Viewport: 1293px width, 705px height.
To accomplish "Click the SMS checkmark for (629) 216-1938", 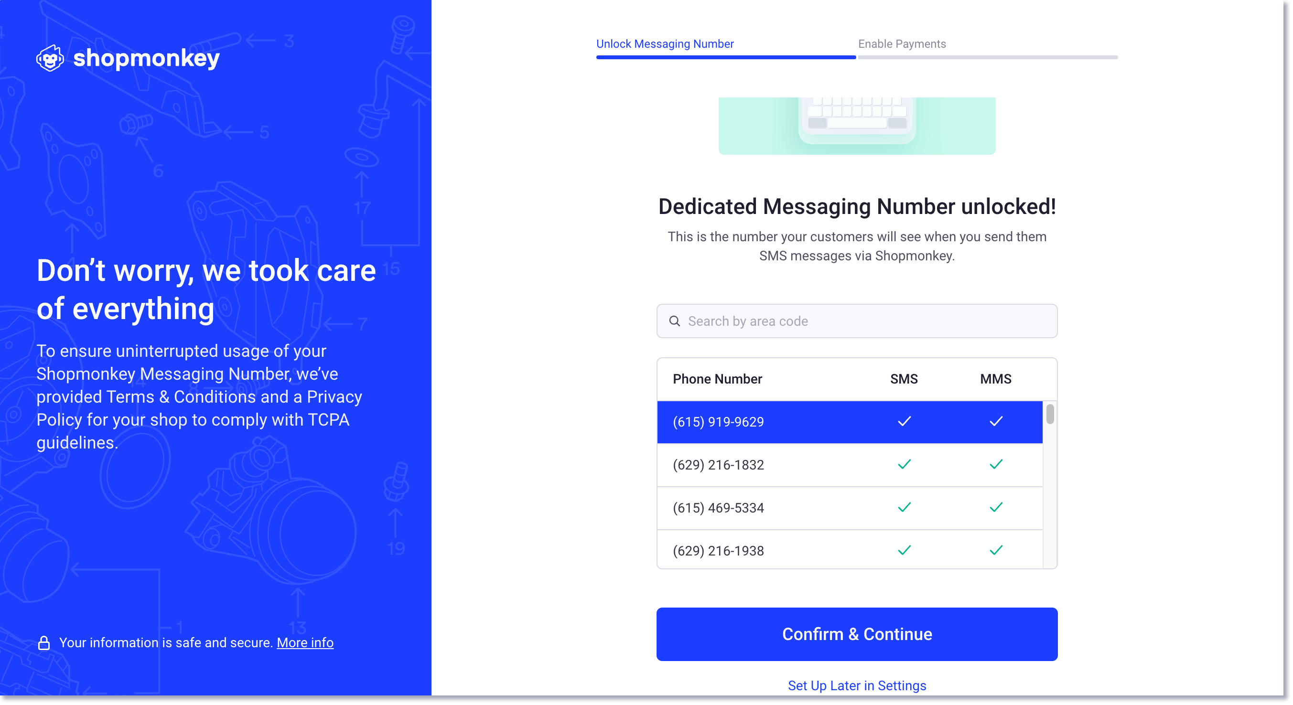I will pos(904,550).
